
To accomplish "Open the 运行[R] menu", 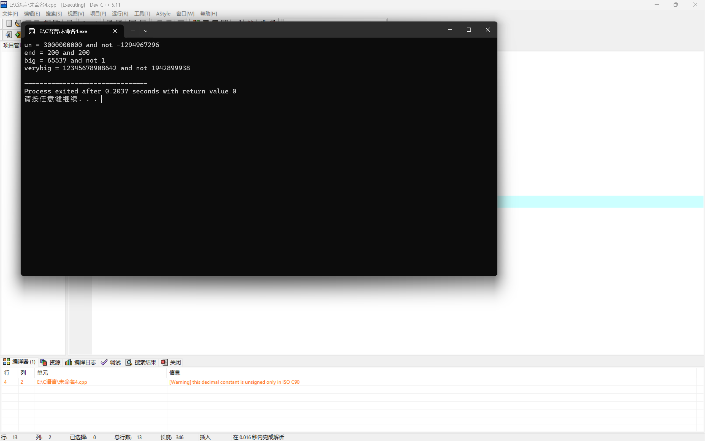I will point(120,14).
